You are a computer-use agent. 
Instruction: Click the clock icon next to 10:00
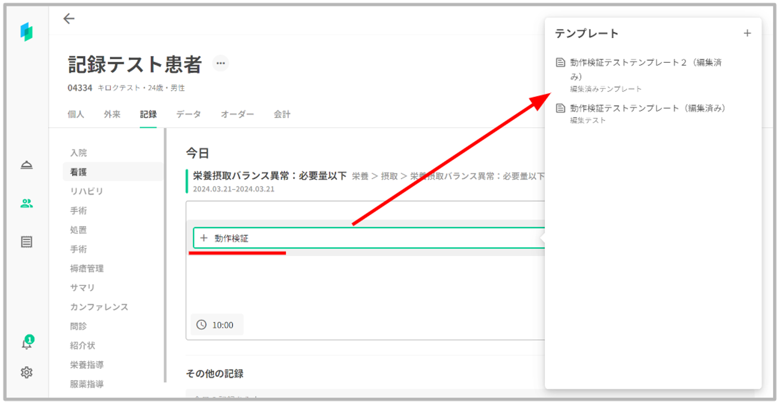pyautogui.click(x=202, y=325)
